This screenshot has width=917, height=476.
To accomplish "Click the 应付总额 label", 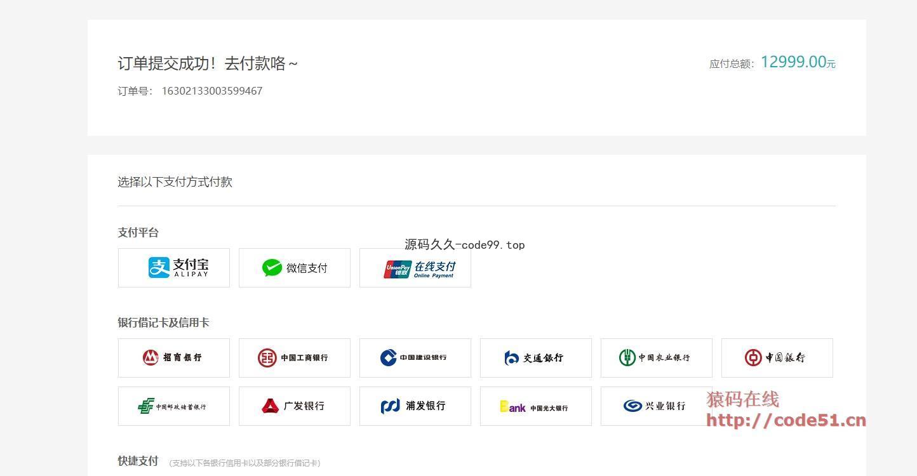I will tap(732, 63).
